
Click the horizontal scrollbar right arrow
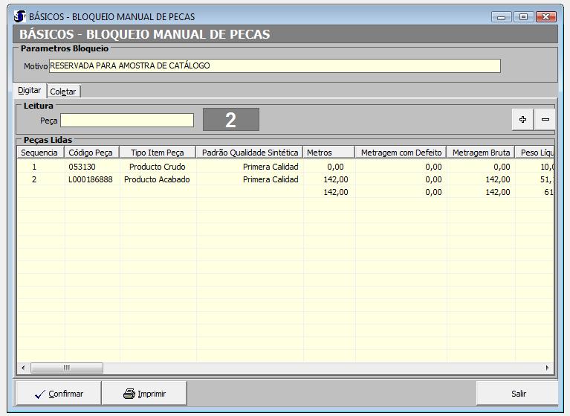point(548,368)
